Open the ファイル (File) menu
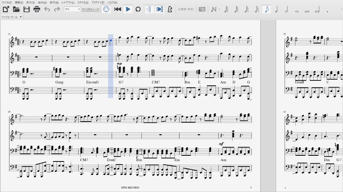343x192 pixels. click(x=7, y=2)
